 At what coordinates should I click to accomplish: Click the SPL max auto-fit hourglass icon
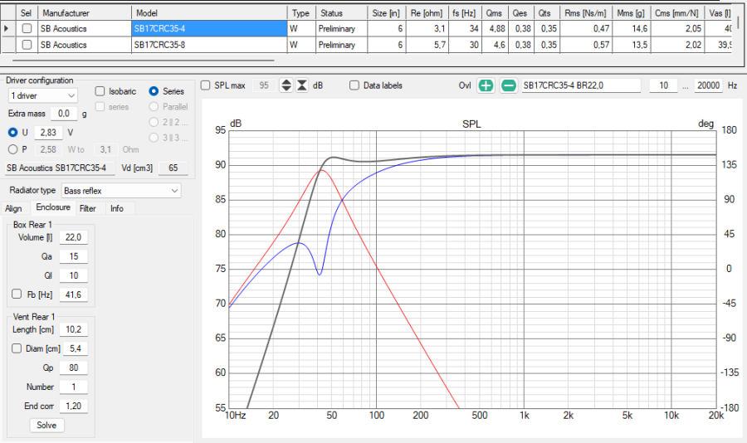302,85
